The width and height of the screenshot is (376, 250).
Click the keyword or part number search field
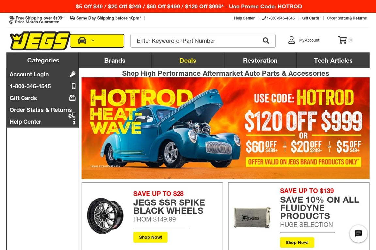196,41
